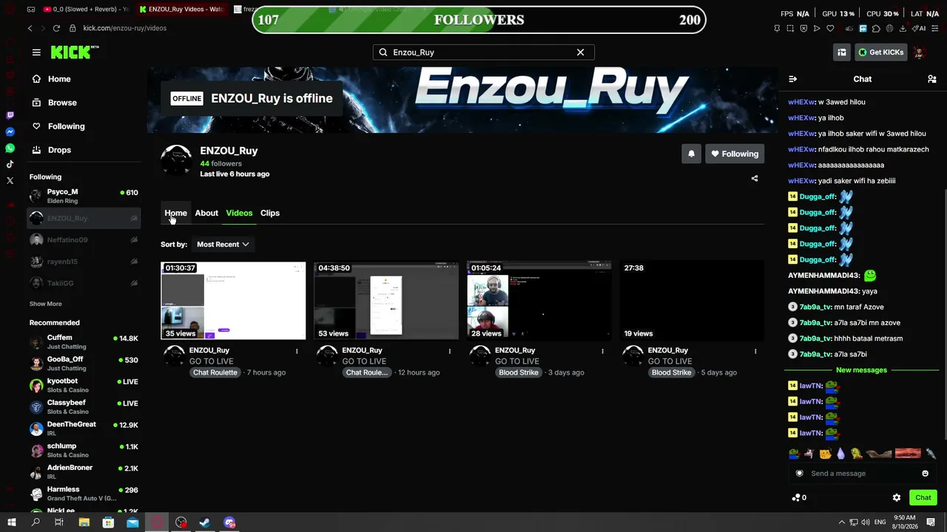The height and width of the screenshot is (532, 947).
Task: Click the Blood Strike tag on the 3 days ago video
Action: (x=519, y=372)
